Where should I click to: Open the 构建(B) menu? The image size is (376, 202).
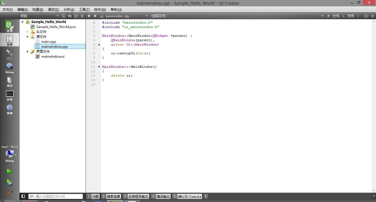(38, 9)
